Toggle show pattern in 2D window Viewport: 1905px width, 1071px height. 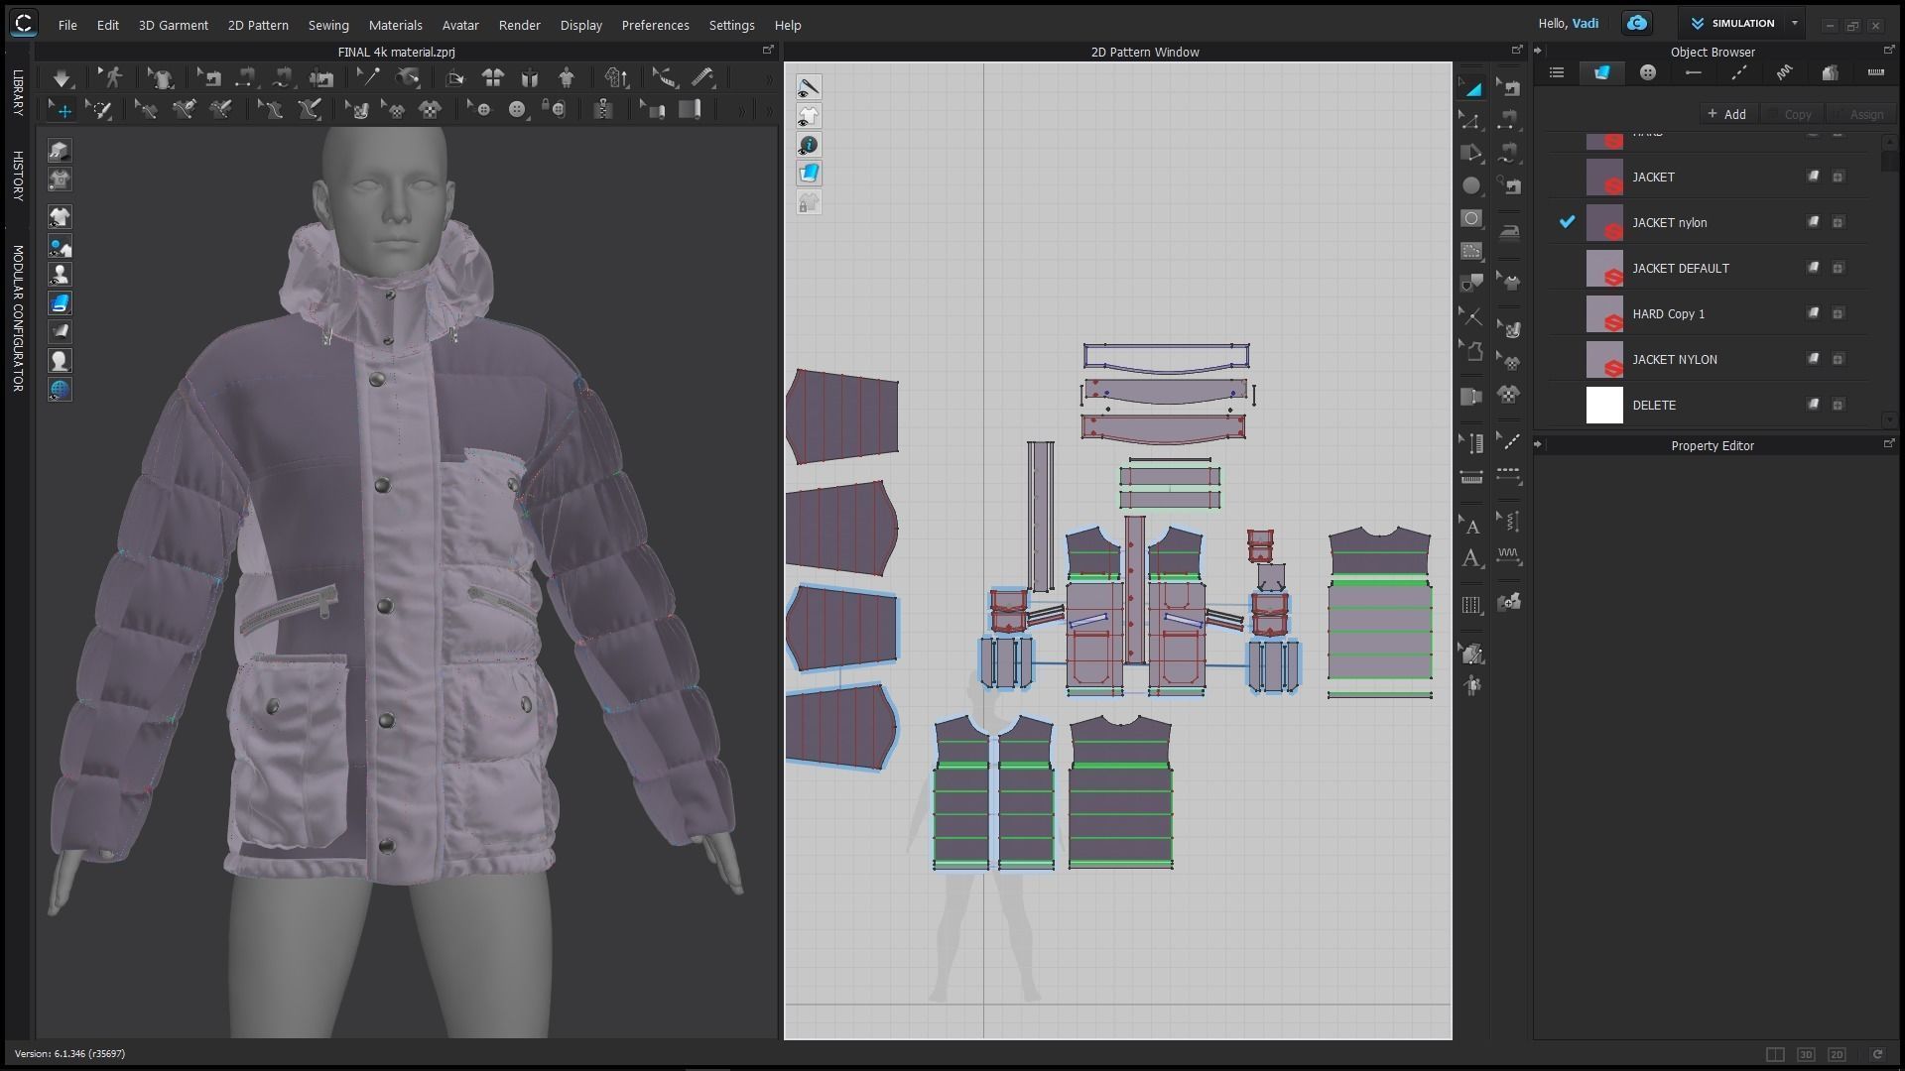pyautogui.click(x=809, y=116)
